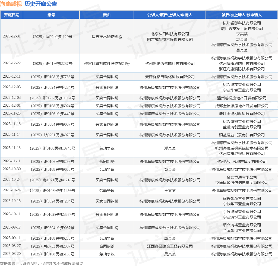Click defendant 硕益硅业（云南）有限公司
Image resolution: width=278 pixels, height=266 pixels.
[242, 135]
